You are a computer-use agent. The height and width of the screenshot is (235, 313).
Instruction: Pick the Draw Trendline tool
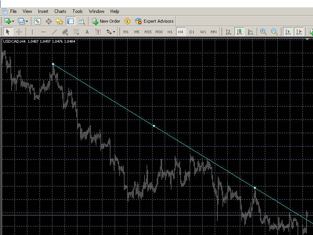pos(54,32)
